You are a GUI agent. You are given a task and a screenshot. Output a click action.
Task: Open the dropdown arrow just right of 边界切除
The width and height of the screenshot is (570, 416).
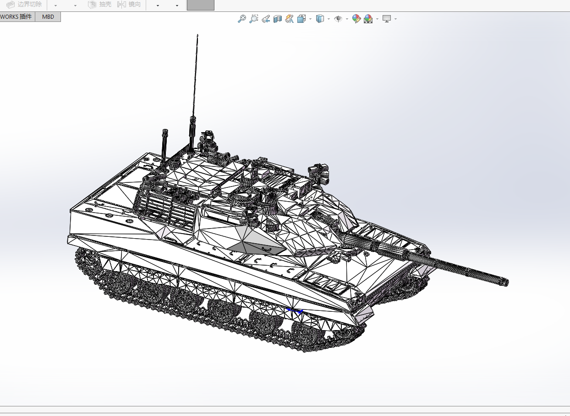pyautogui.click(x=55, y=5)
